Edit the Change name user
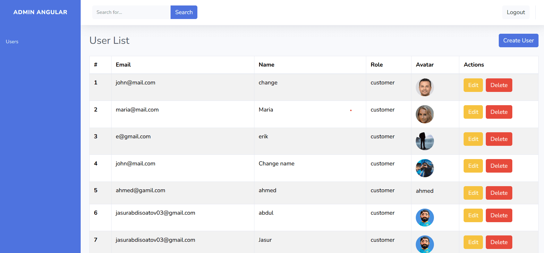 point(473,166)
